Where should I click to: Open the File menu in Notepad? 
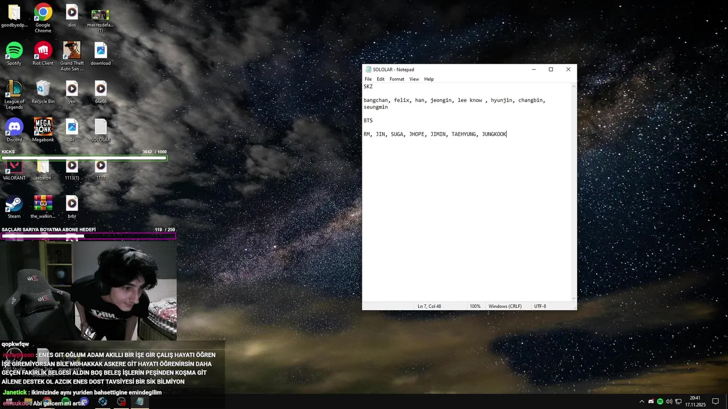click(368, 79)
